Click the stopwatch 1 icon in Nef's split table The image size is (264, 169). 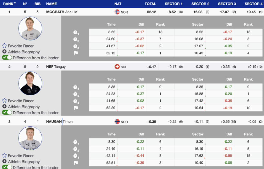[76, 87]
